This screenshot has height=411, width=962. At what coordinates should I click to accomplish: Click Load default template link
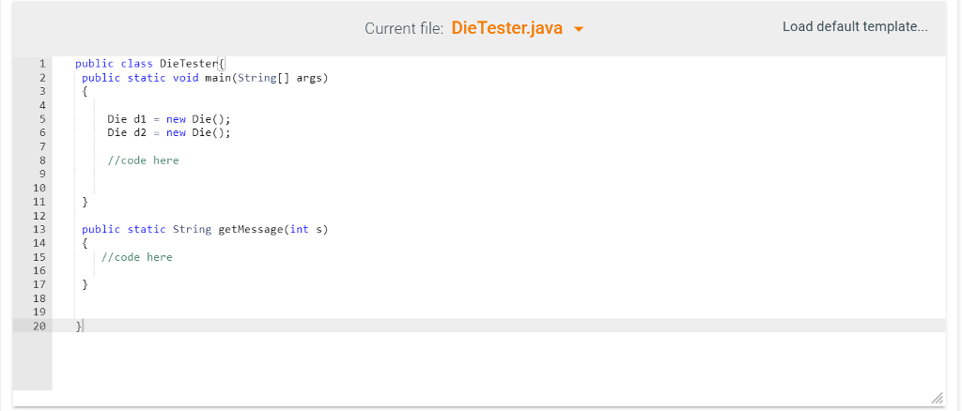tap(854, 26)
